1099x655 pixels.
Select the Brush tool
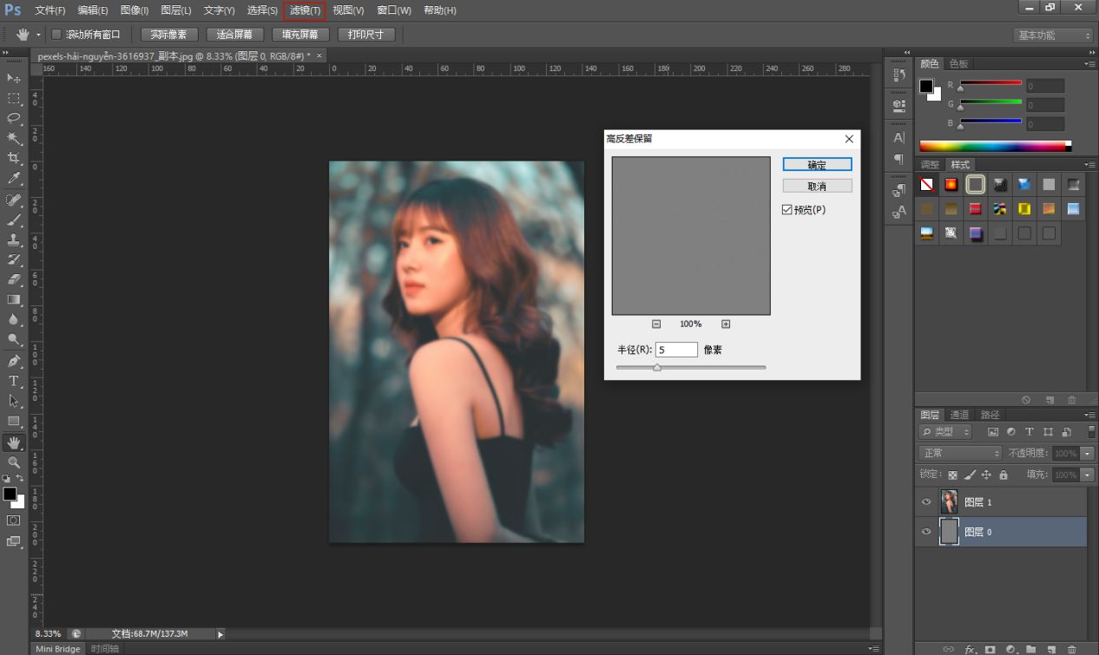point(14,220)
